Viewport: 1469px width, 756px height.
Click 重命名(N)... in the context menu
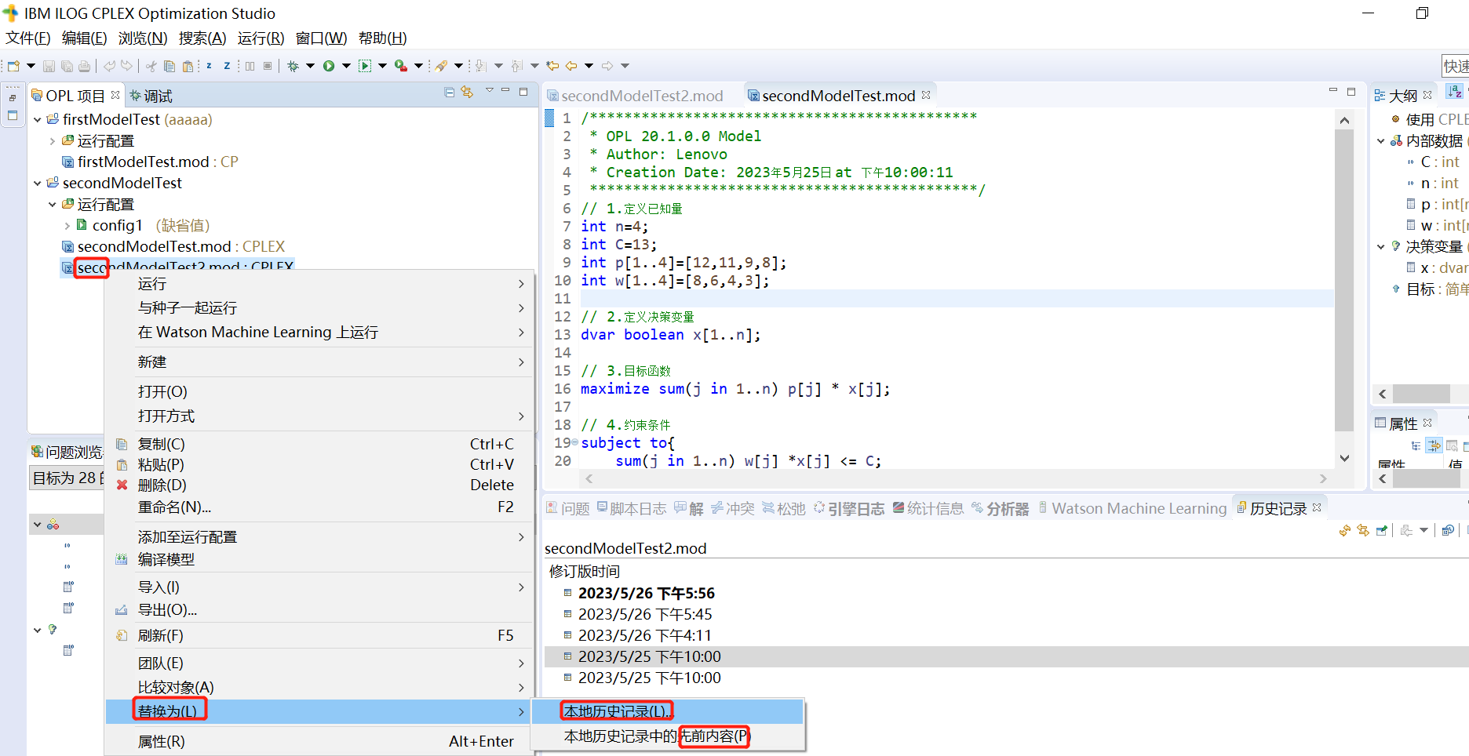(319, 507)
